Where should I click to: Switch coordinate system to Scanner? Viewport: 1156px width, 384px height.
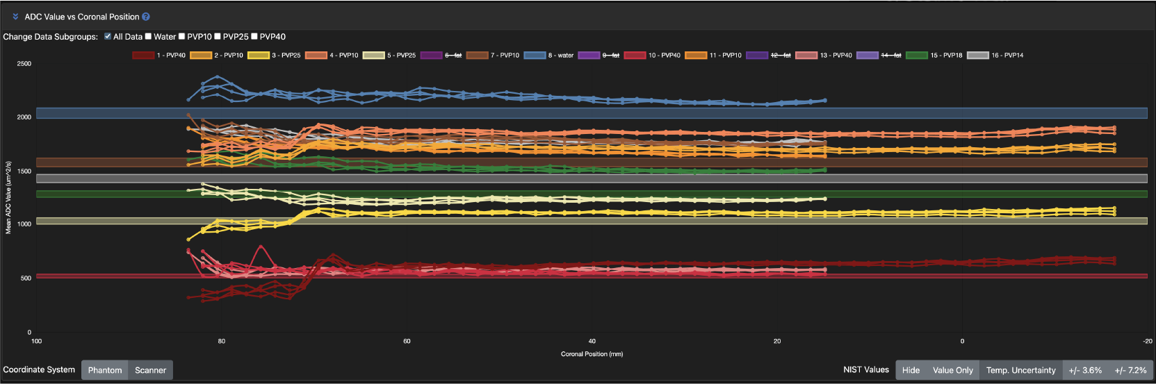(150, 370)
